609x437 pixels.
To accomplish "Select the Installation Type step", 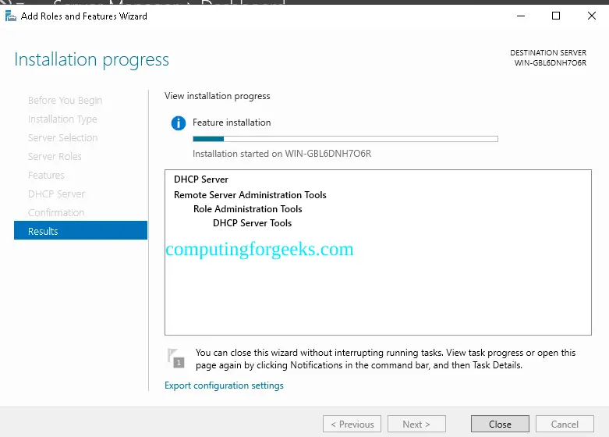I will pos(62,119).
